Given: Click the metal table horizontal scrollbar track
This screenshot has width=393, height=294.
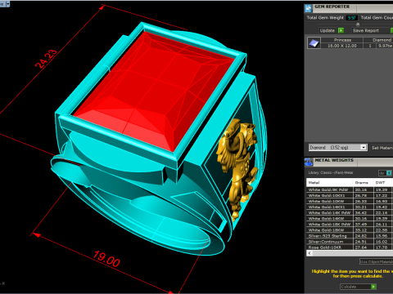Looking at the screenshot, I should tap(352, 253).
